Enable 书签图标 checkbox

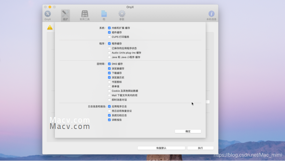click(109, 82)
